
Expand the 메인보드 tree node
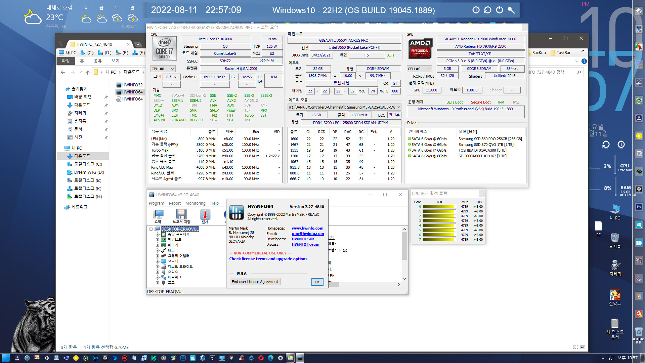click(x=157, y=240)
